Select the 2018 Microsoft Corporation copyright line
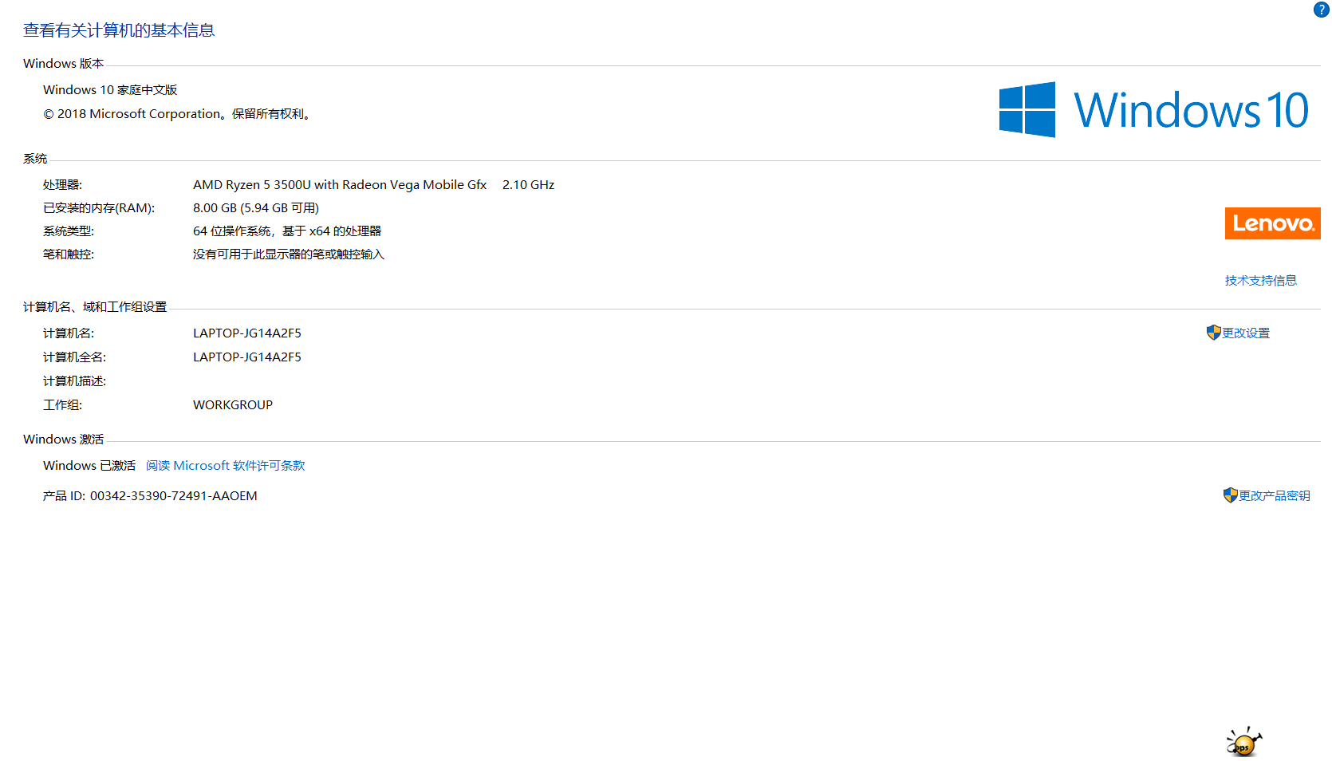The height and width of the screenshot is (761, 1332). pyautogui.click(x=176, y=113)
